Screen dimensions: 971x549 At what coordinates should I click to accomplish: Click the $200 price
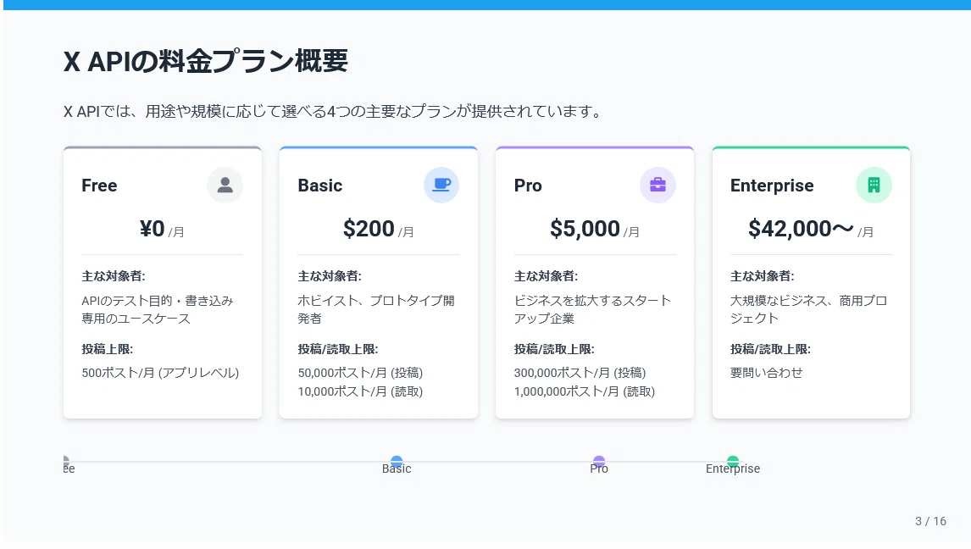click(x=369, y=229)
